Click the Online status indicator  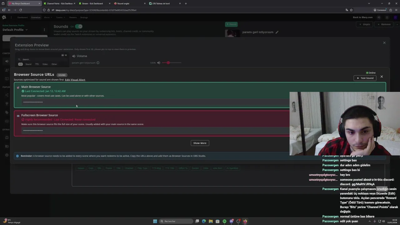[x=371, y=73]
